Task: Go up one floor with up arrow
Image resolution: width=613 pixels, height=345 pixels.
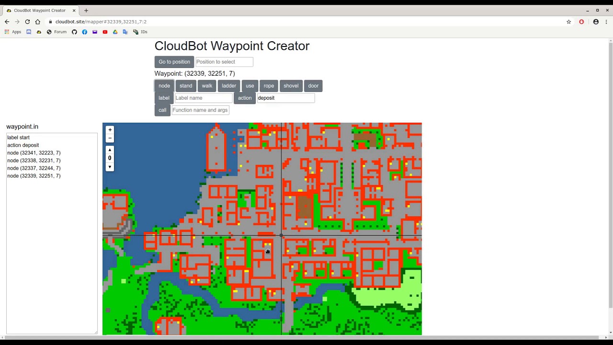Action: pos(110,150)
